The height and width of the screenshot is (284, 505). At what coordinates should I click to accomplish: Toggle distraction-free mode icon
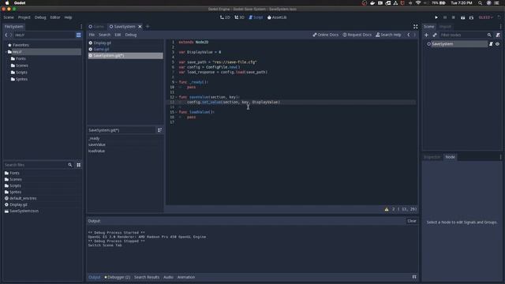pyautogui.click(x=416, y=26)
